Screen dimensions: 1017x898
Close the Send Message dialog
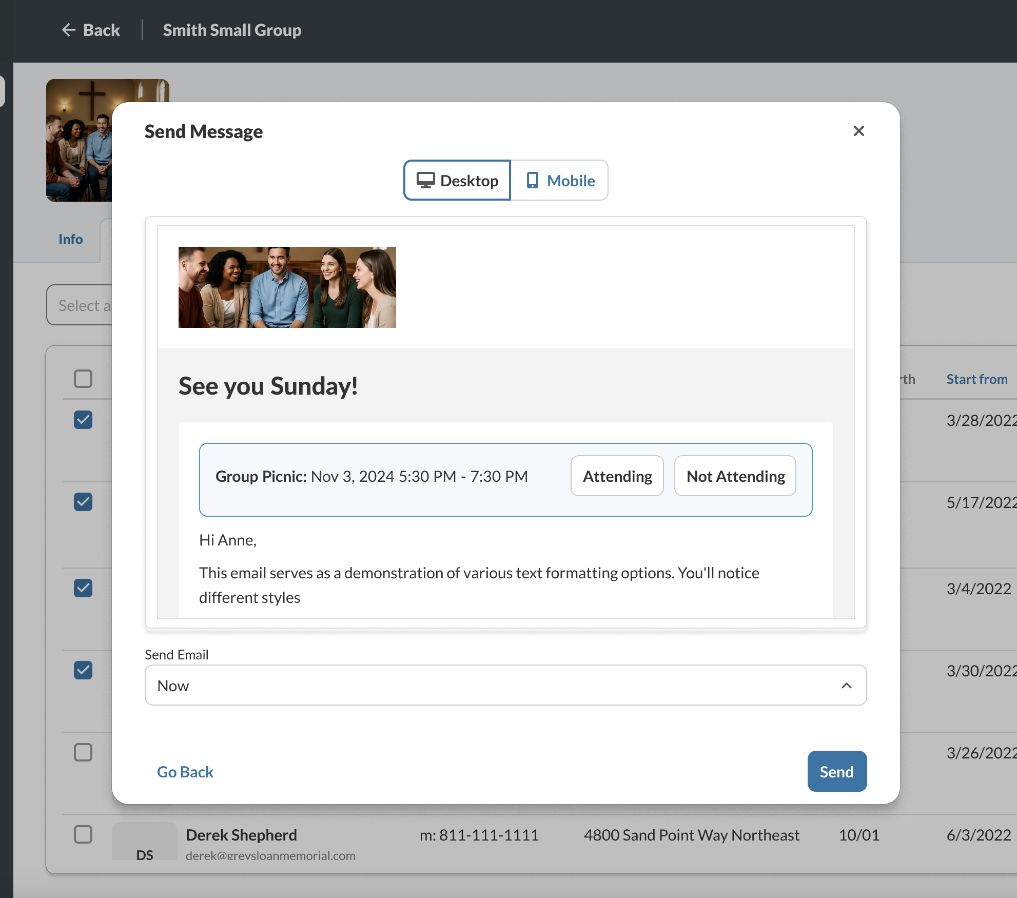(x=858, y=131)
